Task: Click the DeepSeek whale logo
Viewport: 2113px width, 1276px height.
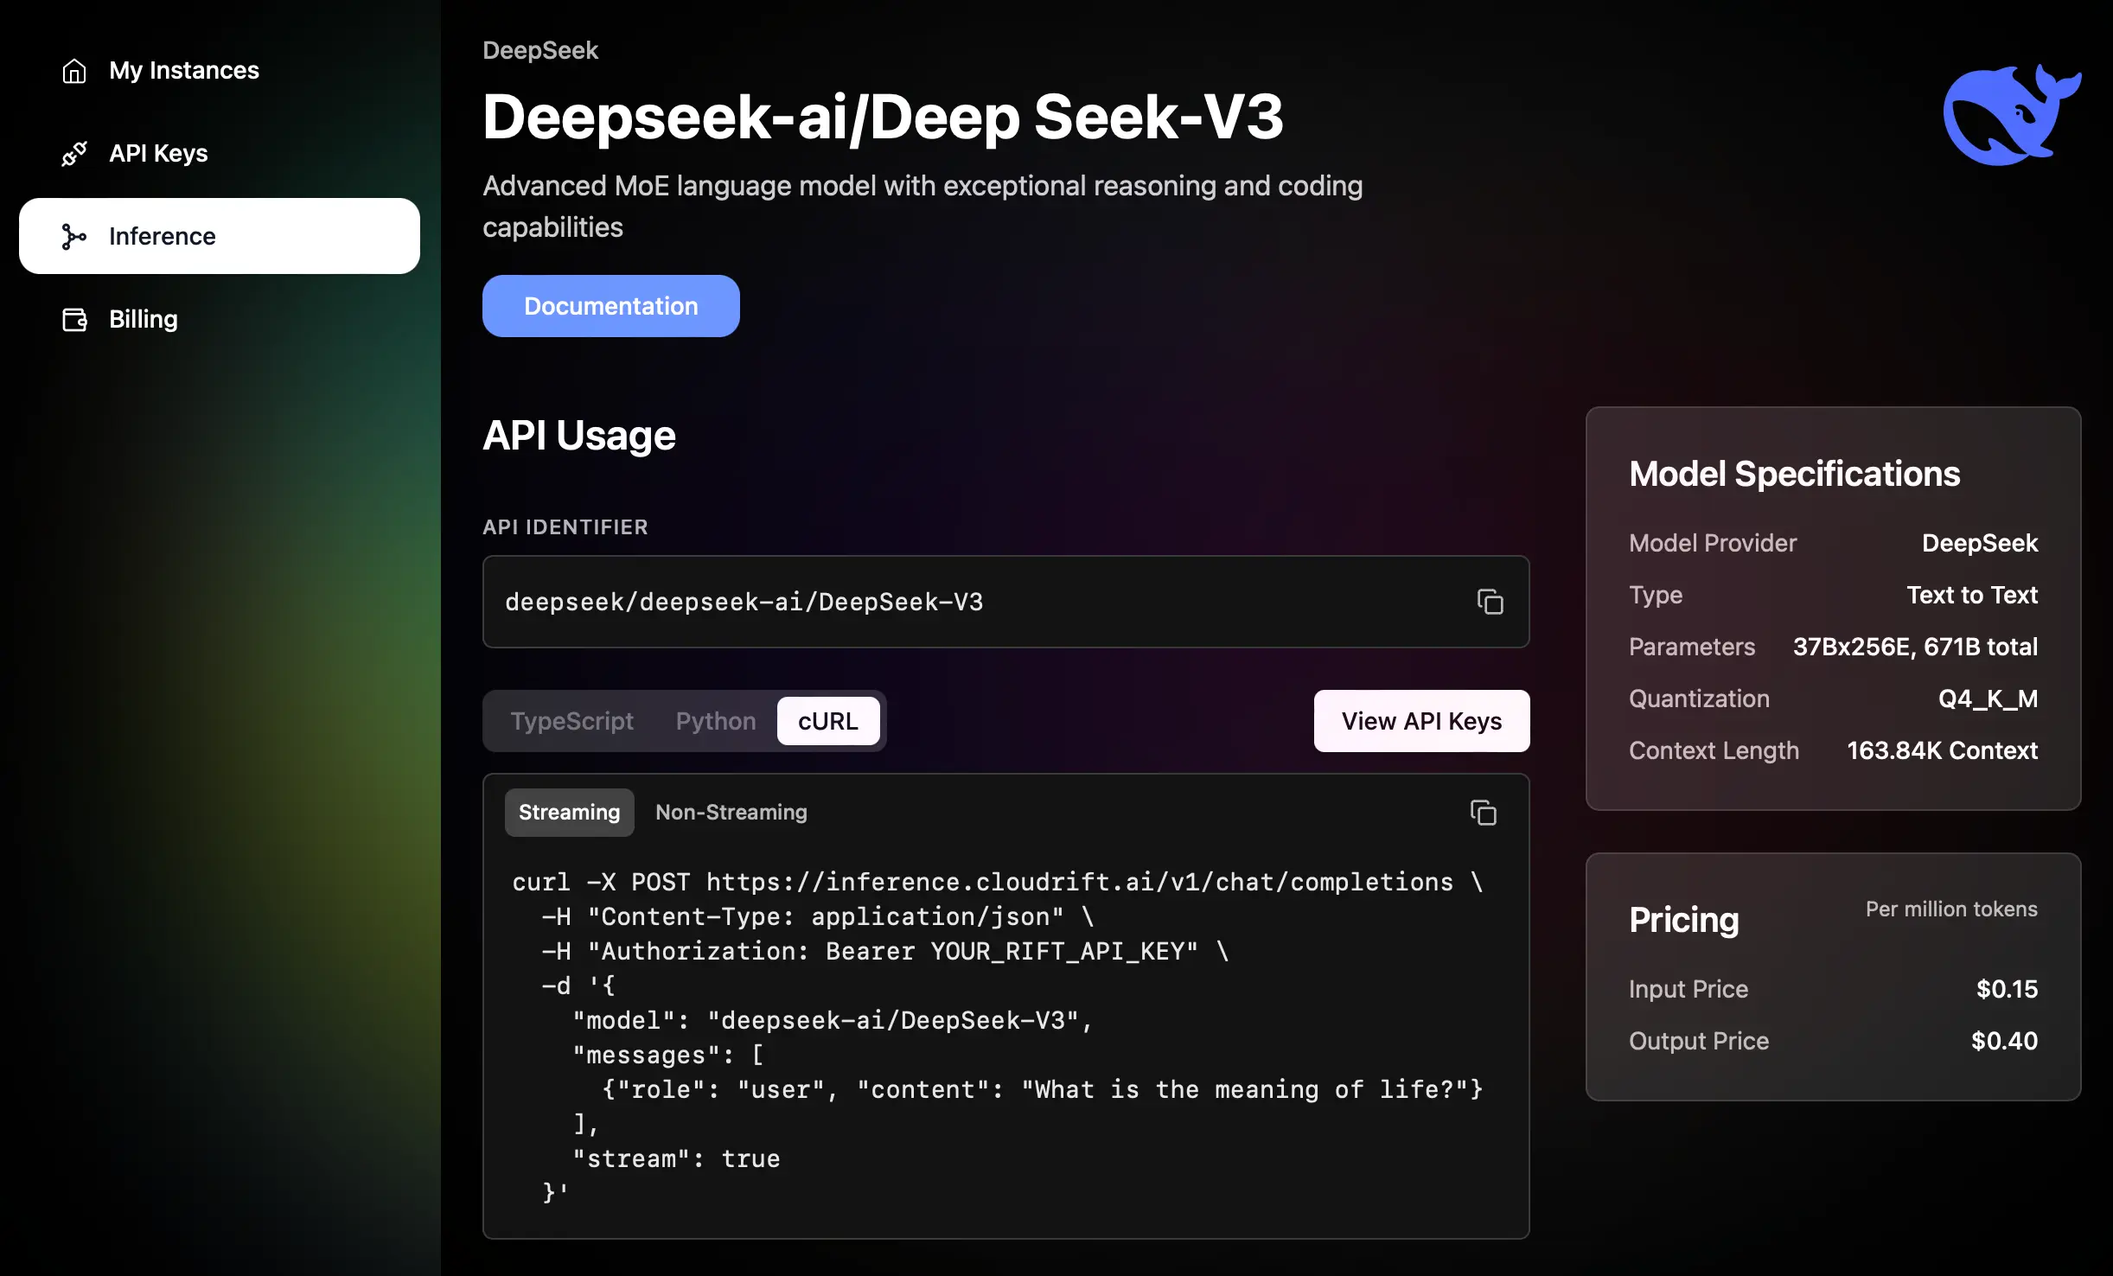Action: pos(2011,115)
